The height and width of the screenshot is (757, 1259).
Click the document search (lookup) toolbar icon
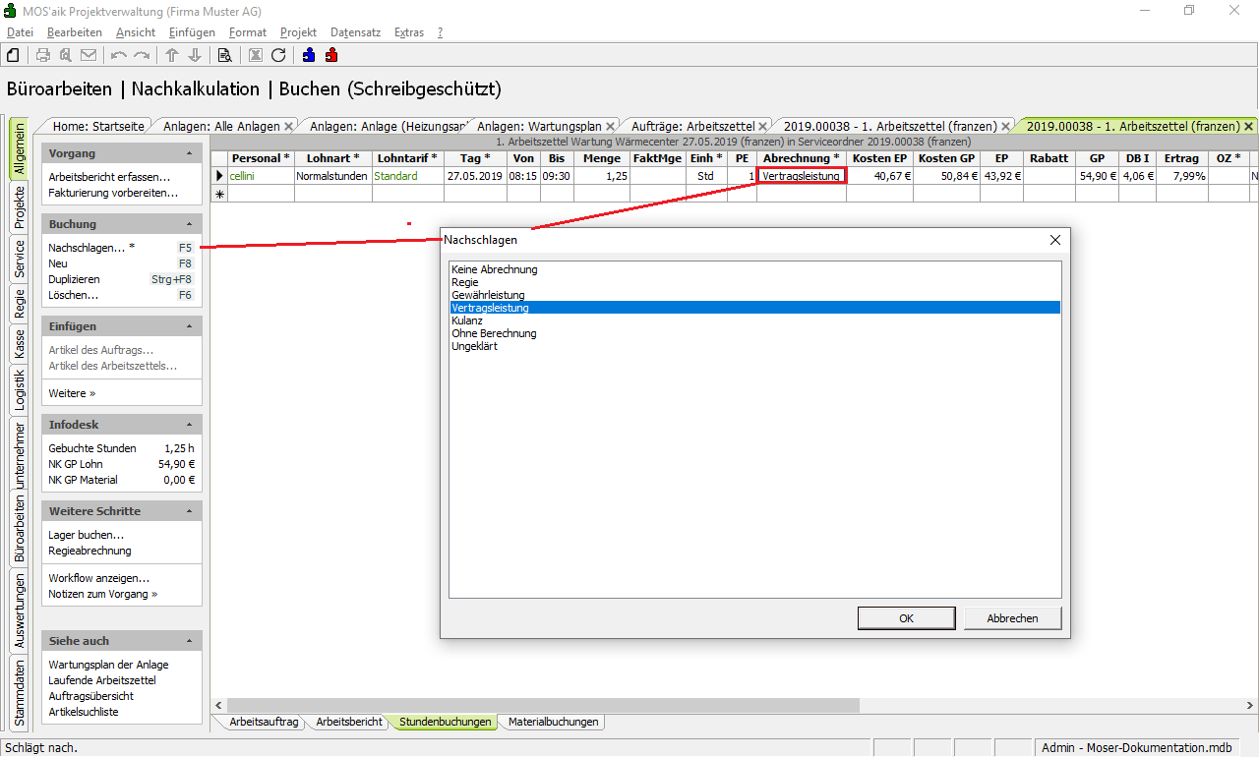[224, 55]
